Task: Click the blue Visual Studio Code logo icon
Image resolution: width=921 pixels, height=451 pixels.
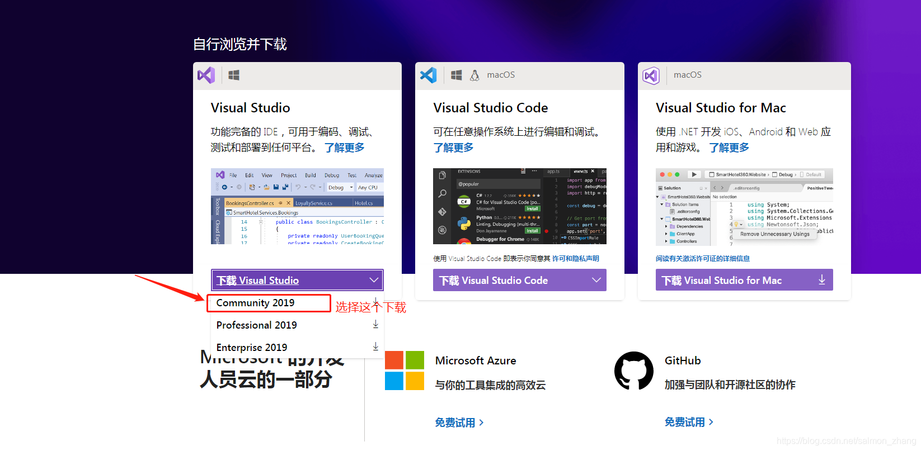Action: click(429, 75)
